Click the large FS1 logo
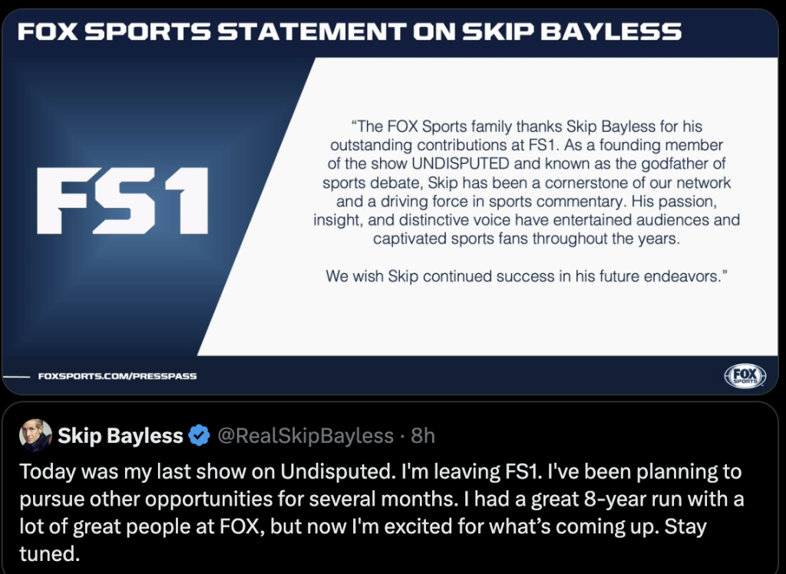The height and width of the screenshot is (574, 786). [123, 201]
